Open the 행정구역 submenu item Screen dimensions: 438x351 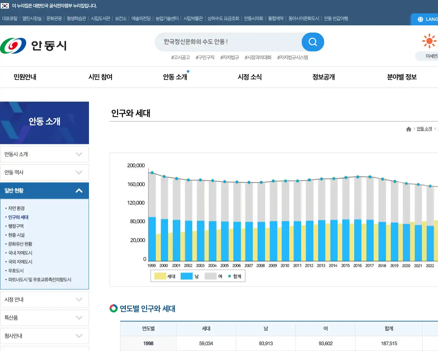16,226
